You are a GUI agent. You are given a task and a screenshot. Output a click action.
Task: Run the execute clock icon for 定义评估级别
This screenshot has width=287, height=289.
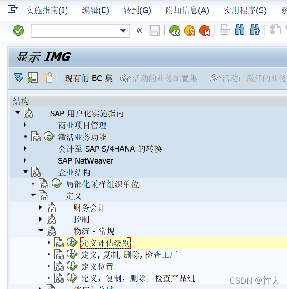click(x=72, y=242)
